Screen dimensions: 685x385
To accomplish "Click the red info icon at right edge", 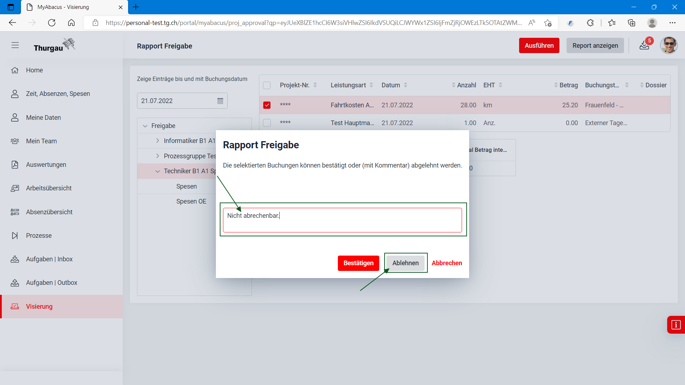I will pyautogui.click(x=676, y=325).
